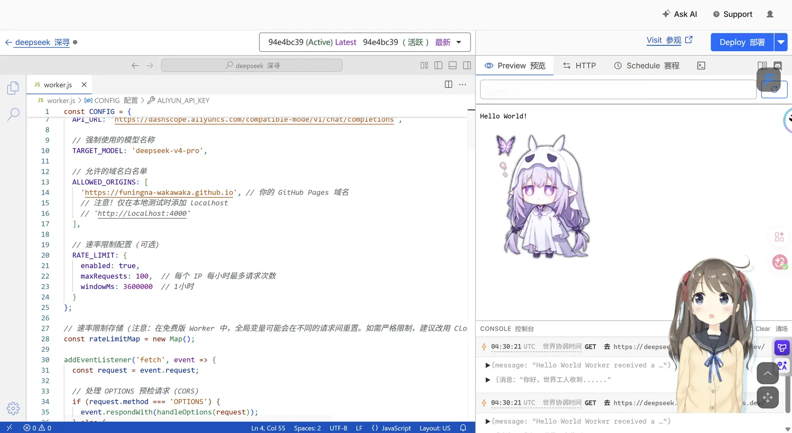Click the user account icon
792x433 pixels.
click(770, 14)
